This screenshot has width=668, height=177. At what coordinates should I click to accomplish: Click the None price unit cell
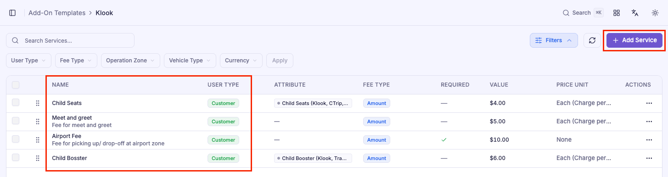click(564, 140)
